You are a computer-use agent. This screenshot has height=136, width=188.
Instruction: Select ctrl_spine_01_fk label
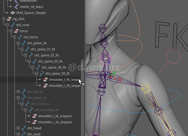tap(43, 49)
